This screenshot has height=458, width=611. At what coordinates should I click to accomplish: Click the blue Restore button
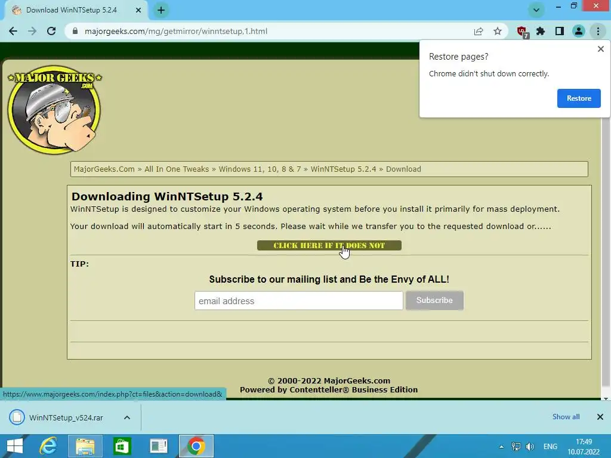tap(579, 98)
